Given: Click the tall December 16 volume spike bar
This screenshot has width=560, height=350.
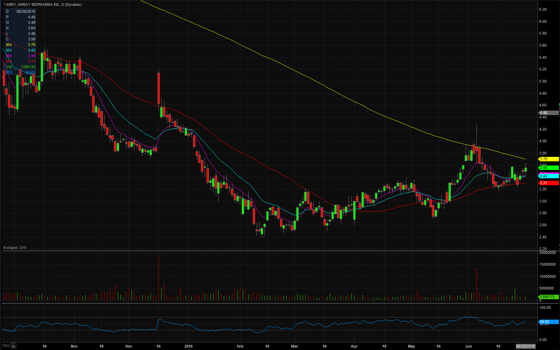Looking at the screenshot, I should [x=158, y=278].
